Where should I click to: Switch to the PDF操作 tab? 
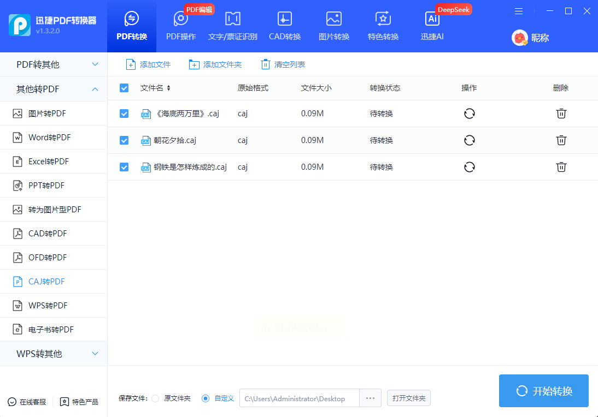181,26
